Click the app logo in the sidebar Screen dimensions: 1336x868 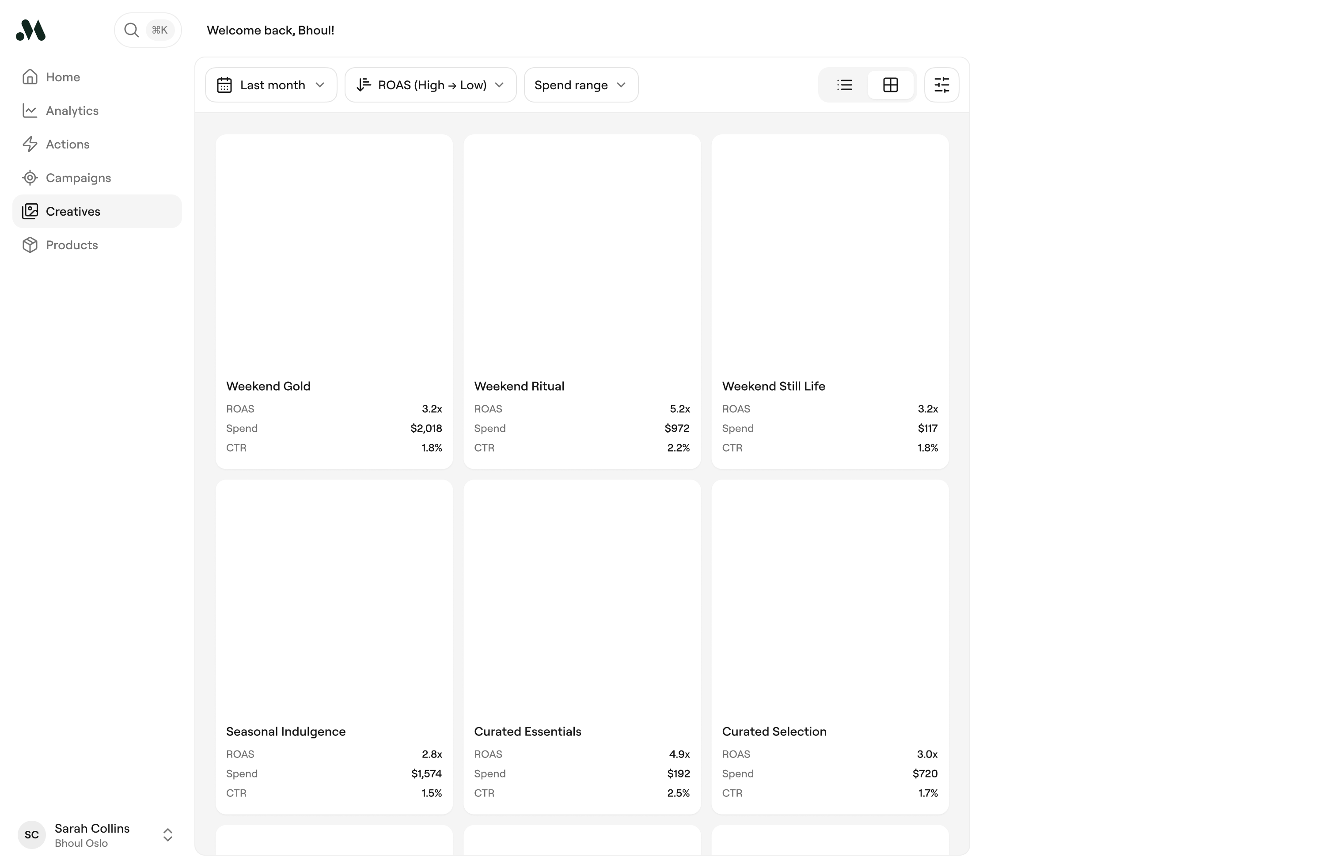[31, 30]
